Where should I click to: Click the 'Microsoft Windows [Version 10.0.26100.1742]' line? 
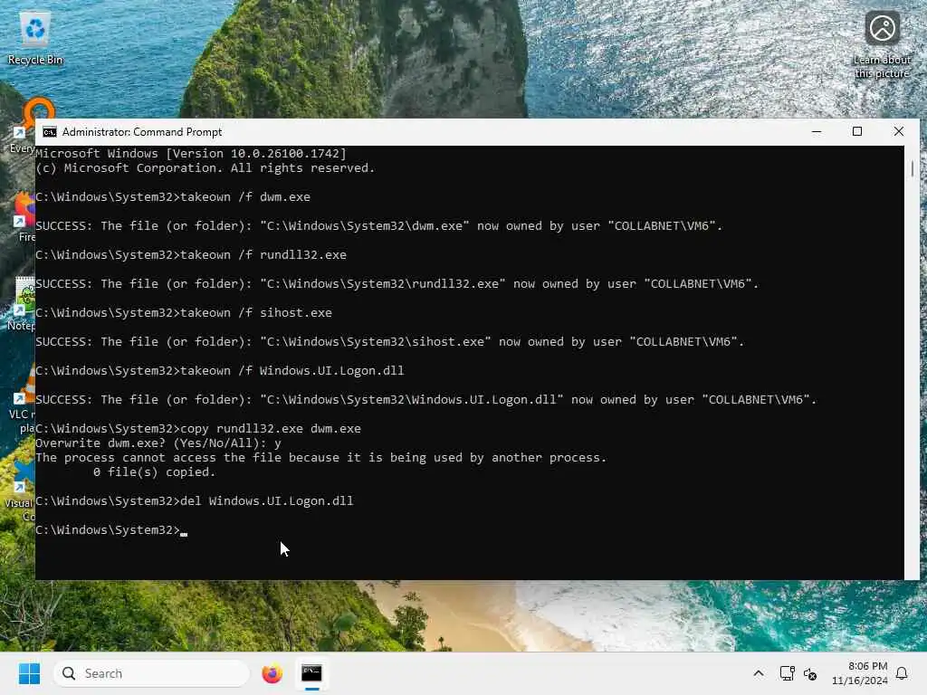coord(191,154)
